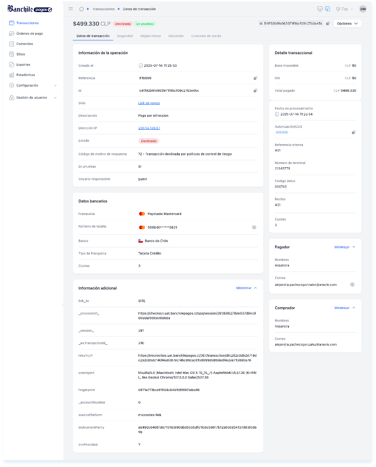376x467 pixels.
Task: Minimize the Pagador panel
Action: 345,247
